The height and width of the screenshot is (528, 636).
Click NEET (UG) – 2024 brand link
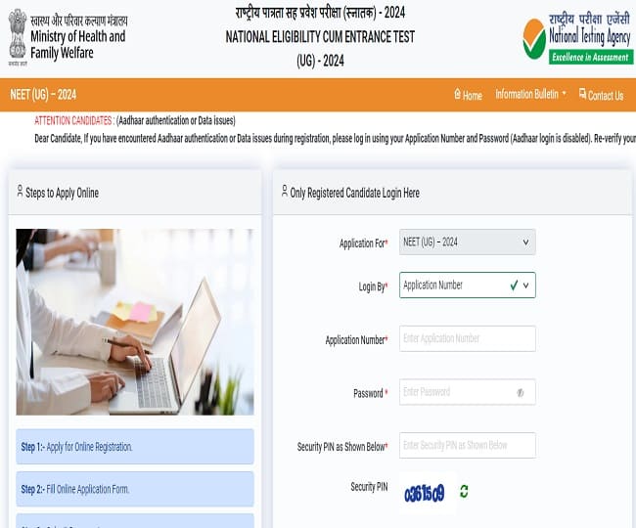pyautogui.click(x=43, y=95)
